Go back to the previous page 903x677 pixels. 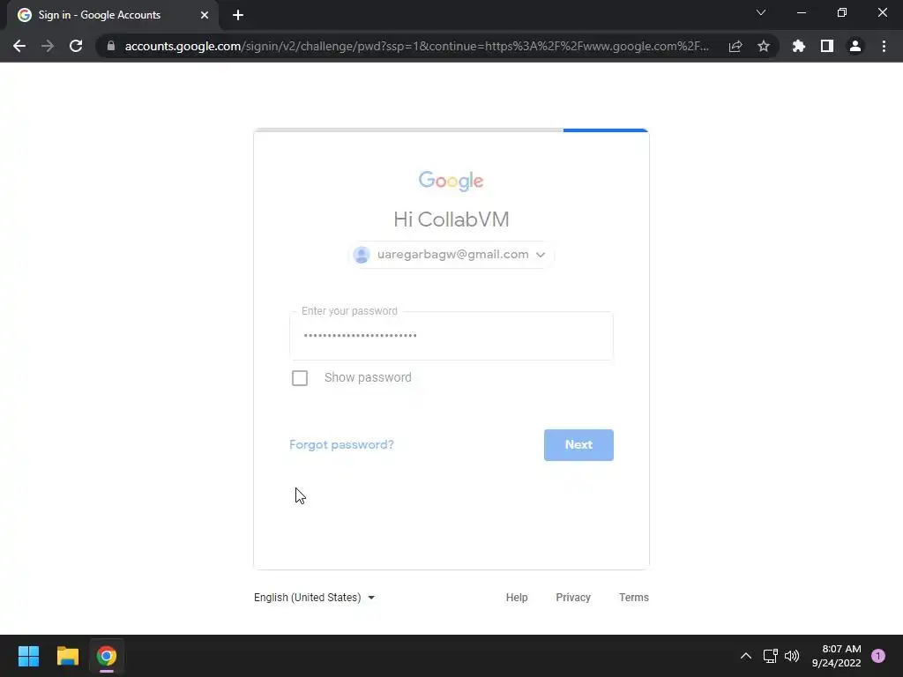pos(19,46)
